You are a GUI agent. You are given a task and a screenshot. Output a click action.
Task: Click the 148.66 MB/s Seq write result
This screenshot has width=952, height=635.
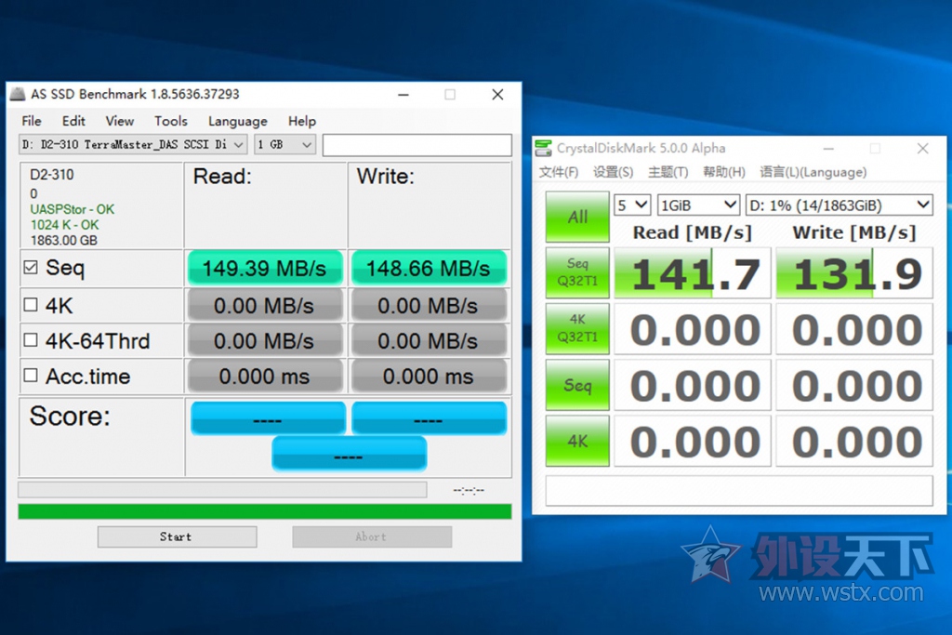[429, 268]
